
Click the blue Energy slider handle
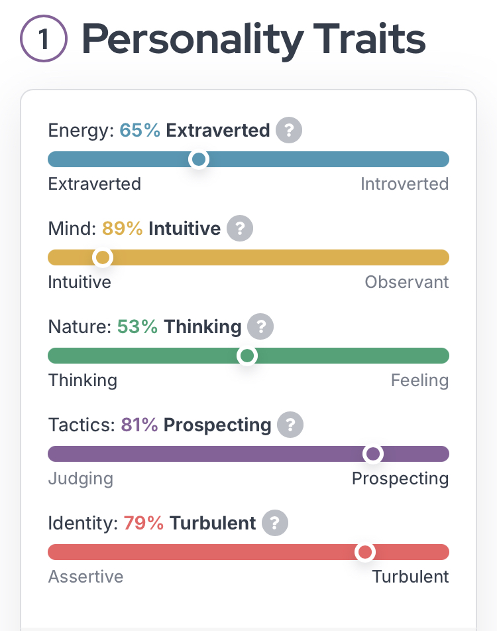point(199,159)
